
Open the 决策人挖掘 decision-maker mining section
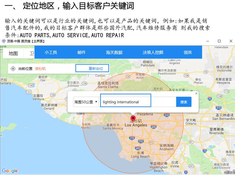[x=153, y=52]
